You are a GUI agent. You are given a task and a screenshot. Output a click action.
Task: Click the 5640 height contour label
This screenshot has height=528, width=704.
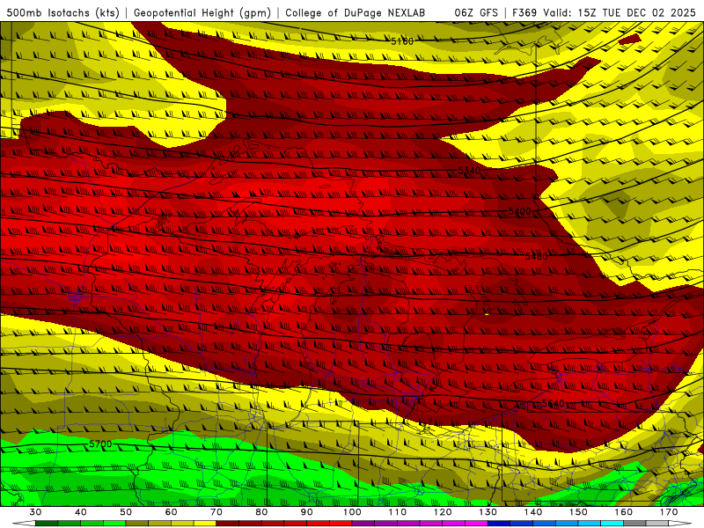(x=554, y=403)
